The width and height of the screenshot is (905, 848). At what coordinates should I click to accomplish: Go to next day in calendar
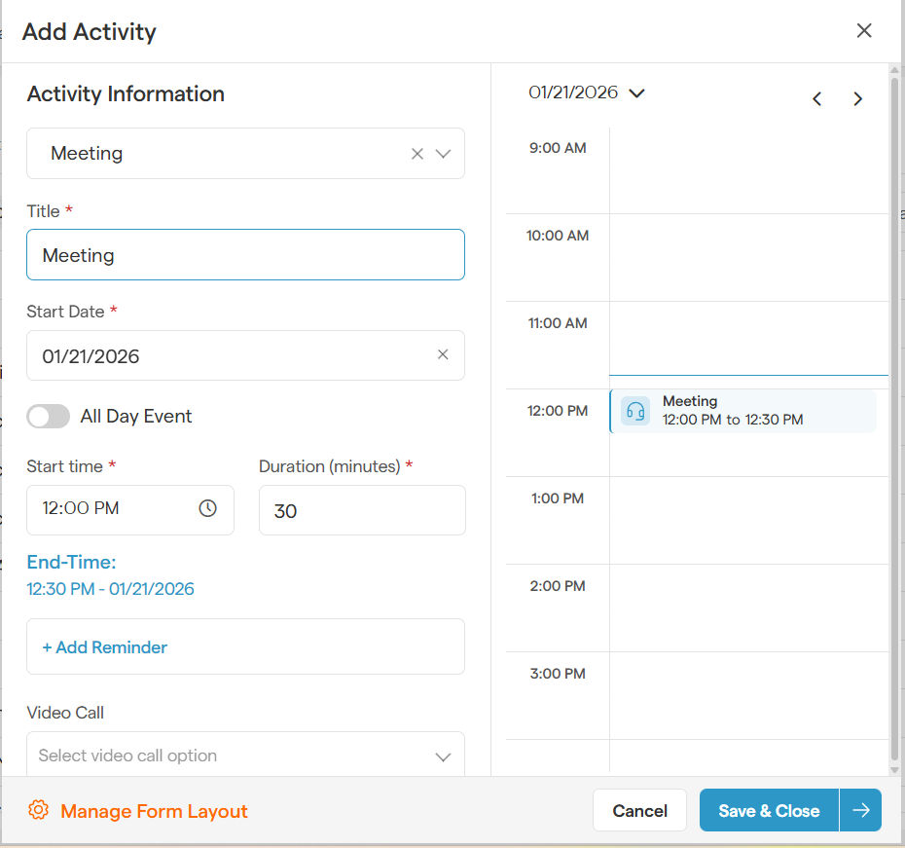(x=857, y=98)
